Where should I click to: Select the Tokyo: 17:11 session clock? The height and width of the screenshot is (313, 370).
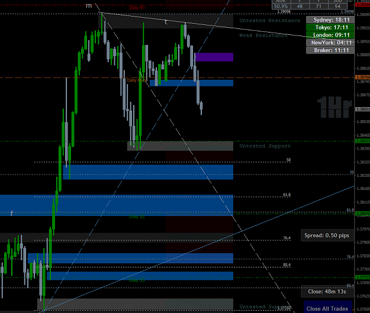tap(330, 27)
